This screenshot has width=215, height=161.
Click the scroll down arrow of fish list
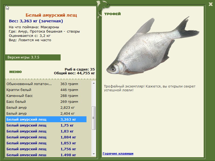[x=94, y=154]
